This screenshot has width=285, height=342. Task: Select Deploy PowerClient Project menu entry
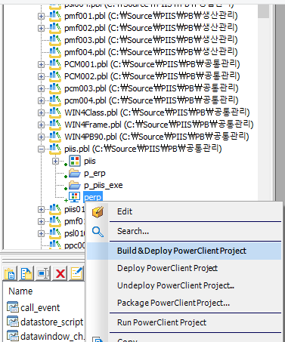[184, 268]
